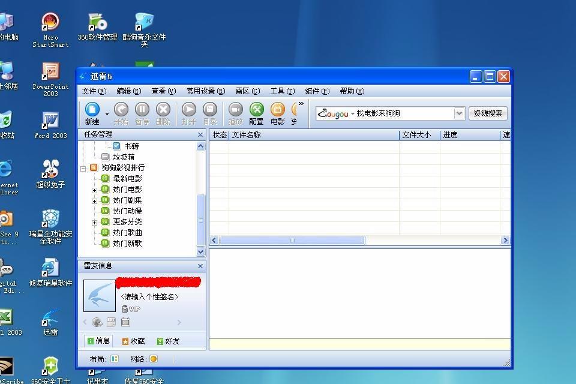Click the 布局 layout icon in status bar

click(115, 359)
